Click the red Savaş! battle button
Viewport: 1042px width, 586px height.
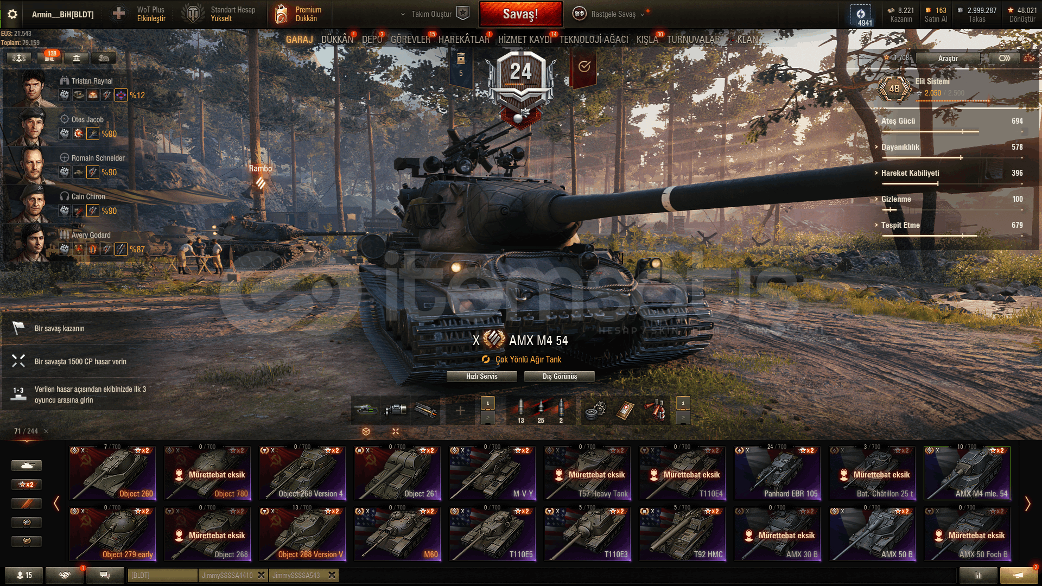pos(520,14)
